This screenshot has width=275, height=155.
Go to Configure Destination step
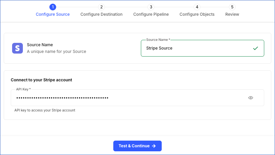click(x=102, y=10)
